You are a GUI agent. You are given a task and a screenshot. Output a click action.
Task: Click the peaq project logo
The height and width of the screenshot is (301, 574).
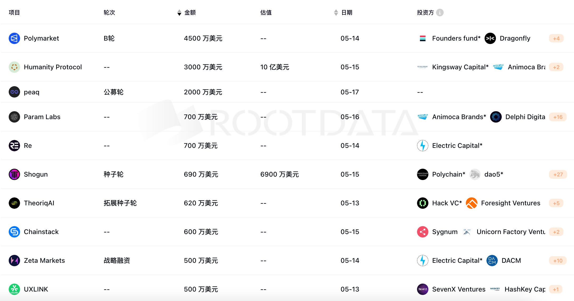pyautogui.click(x=15, y=92)
